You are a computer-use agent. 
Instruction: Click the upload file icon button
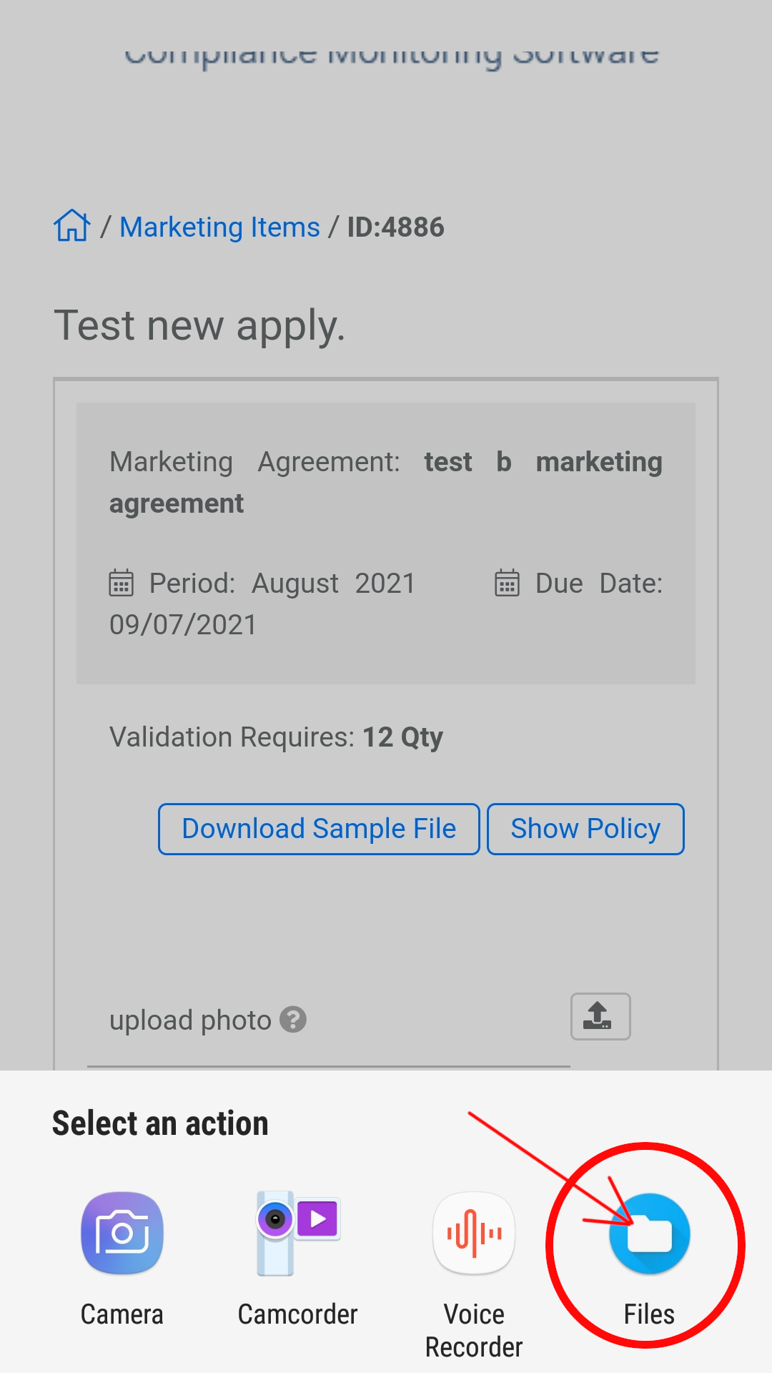[x=600, y=1016]
